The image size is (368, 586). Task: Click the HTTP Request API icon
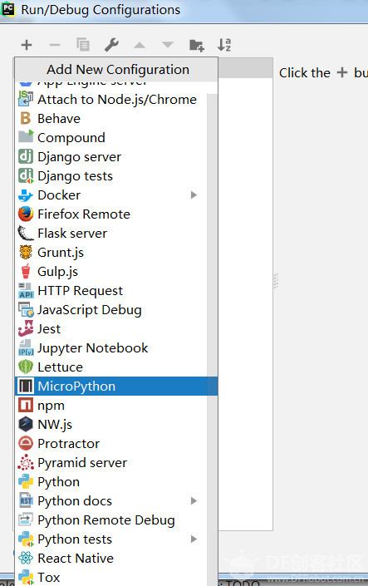26,290
